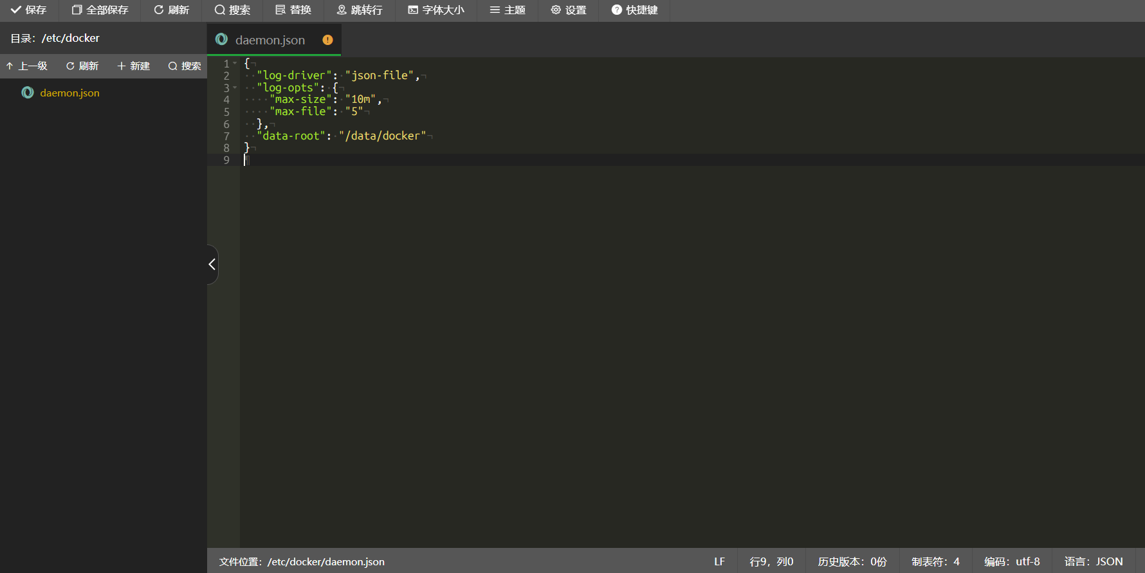This screenshot has width=1145, height=573.
Task: Open editor Settings (设置)
Action: (569, 10)
